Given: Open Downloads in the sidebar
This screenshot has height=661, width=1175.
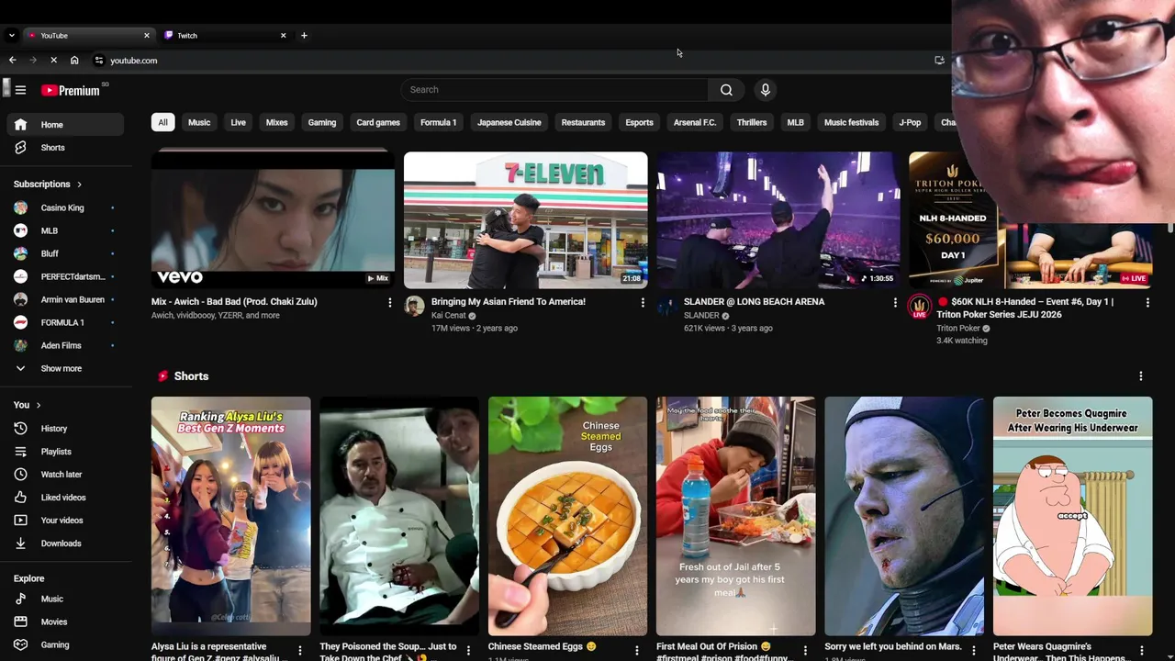Looking at the screenshot, I should tap(65, 543).
